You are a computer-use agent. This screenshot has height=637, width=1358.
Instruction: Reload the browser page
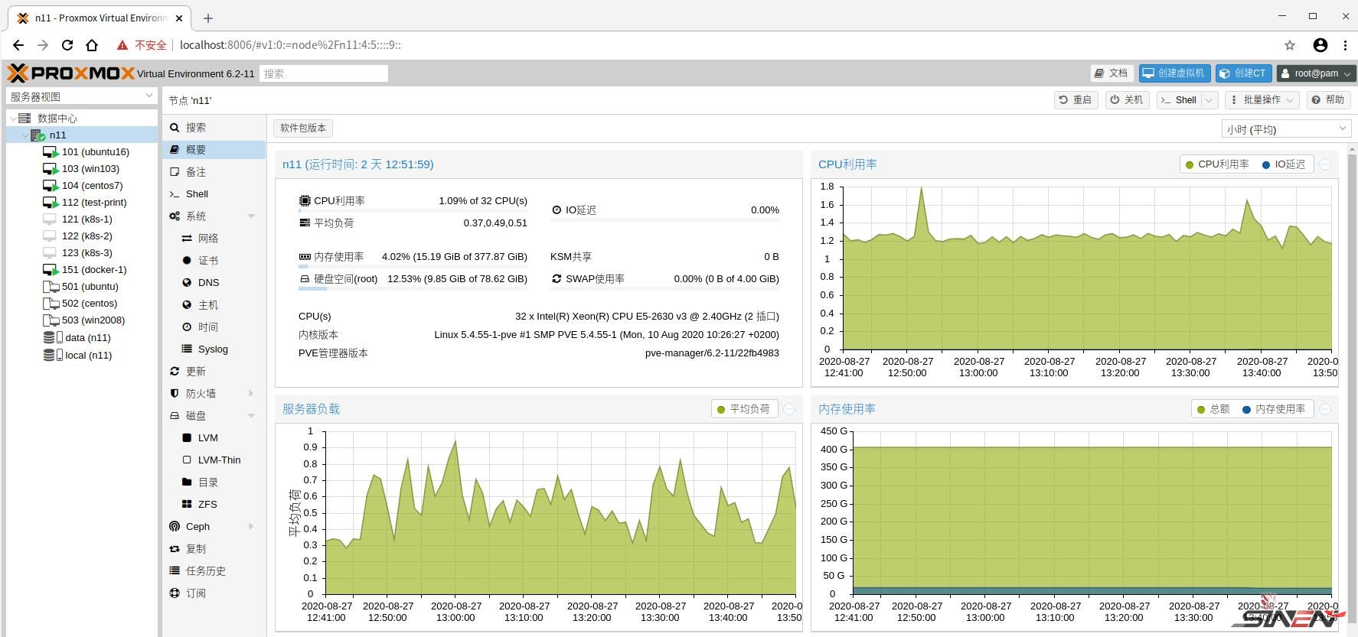click(x=67, y=45)
